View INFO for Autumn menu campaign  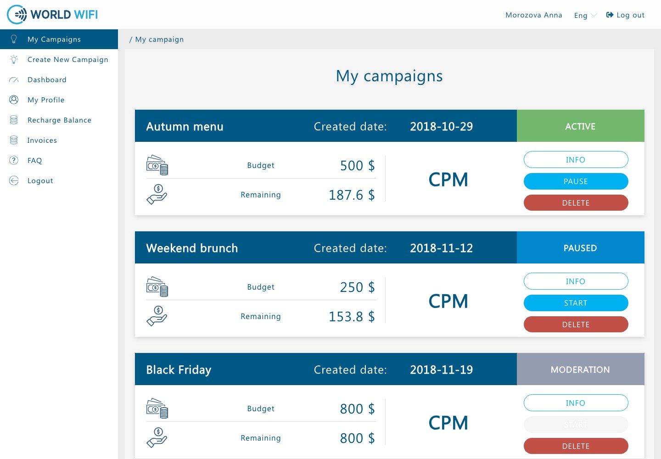576,160
